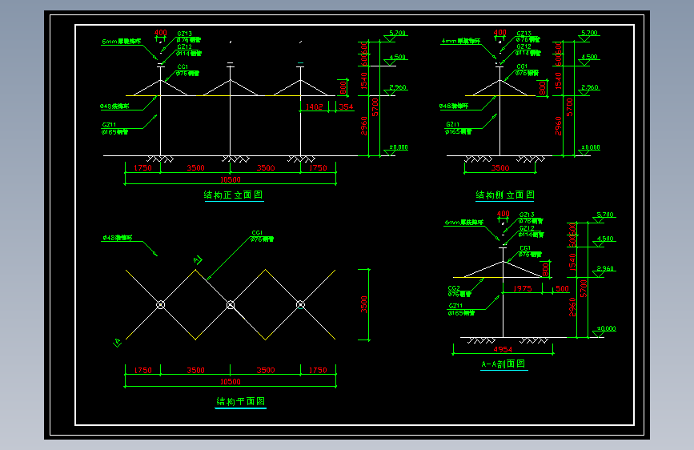
Task: Click the 400 dimension in A-A section
Action: [503, 214]
